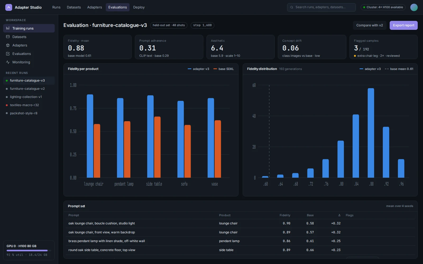
Task: Click the .96 fidelity distribution bar
Action: click(x=401, y=168)
